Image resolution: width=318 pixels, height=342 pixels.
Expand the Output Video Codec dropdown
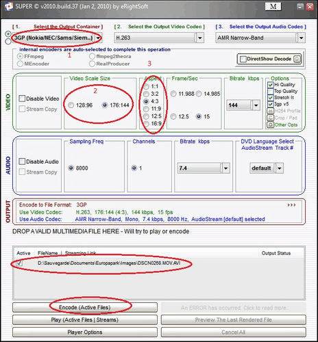point(199,38)
